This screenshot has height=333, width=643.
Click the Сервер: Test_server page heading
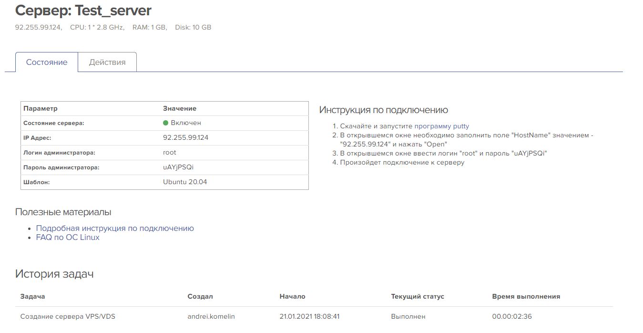point(83,10)
